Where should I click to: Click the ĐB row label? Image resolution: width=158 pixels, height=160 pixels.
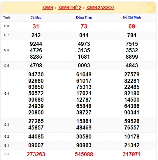(x=6, y=154)
